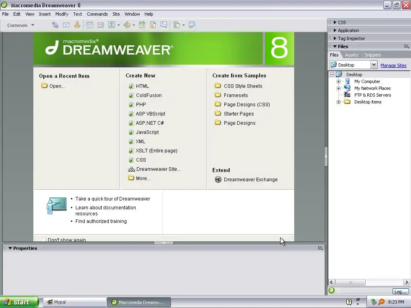Create a new CSS document
The image size is (411, 308).
[x=137, y=160]
